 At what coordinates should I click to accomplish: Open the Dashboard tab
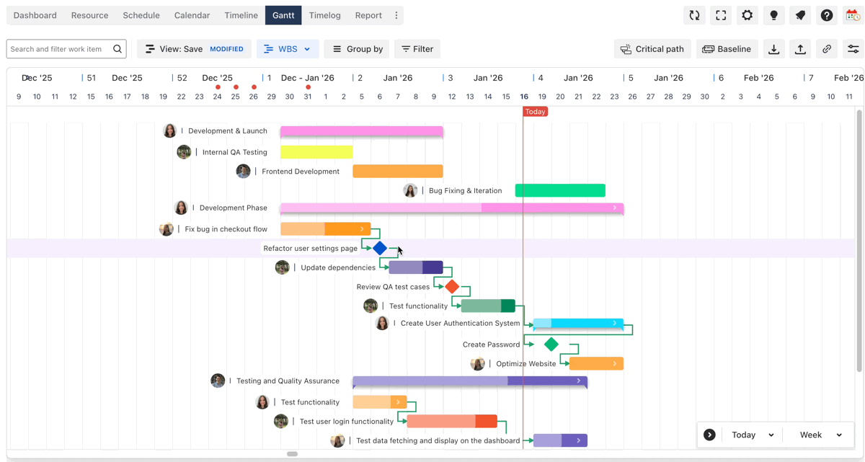coord(35,15)
